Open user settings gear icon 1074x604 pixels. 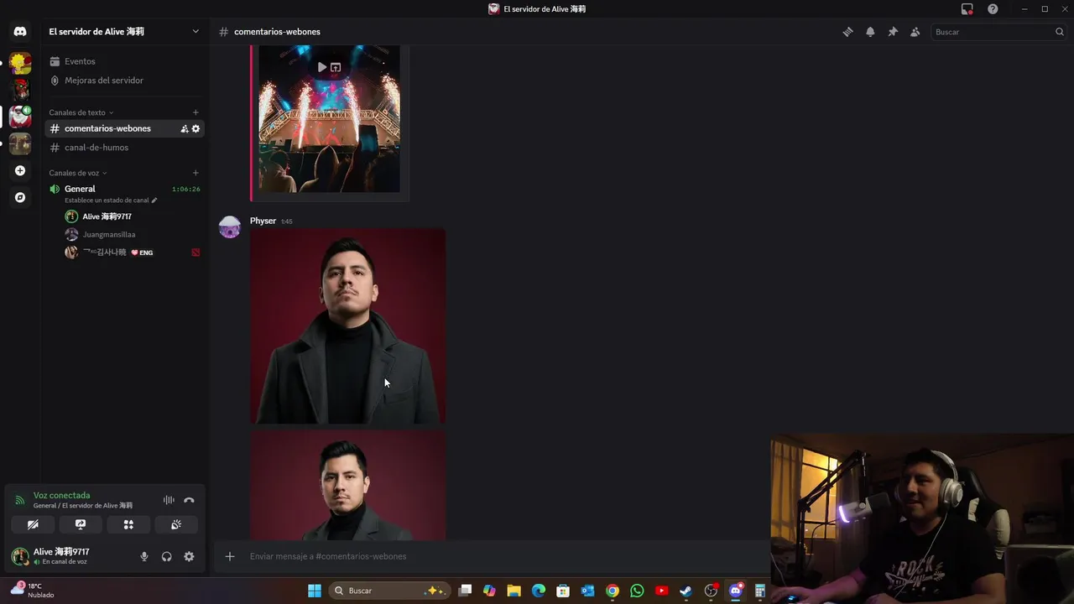tap(189, 556)
